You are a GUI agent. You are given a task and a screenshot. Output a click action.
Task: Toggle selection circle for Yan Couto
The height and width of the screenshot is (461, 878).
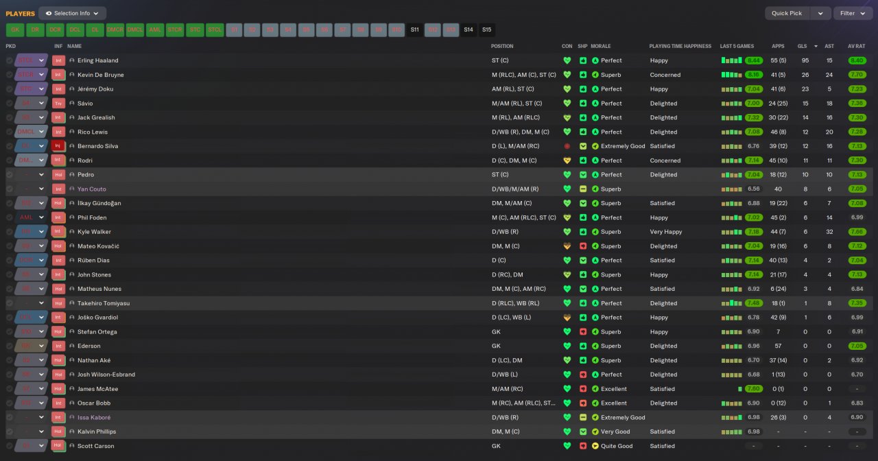tap(10, 189)
